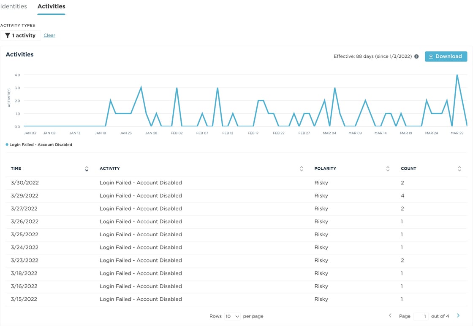Click the POLARITY column header label
Image resolution: width=473 pixels, height=326 pixels.
click(325, 169)
